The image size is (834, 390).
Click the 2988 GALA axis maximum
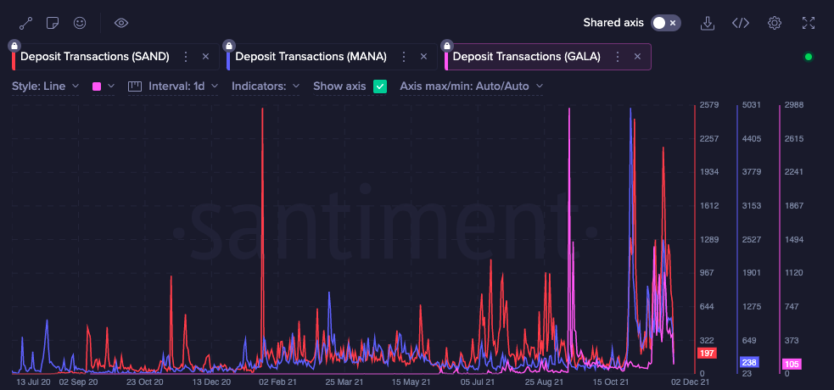point(793,105)
